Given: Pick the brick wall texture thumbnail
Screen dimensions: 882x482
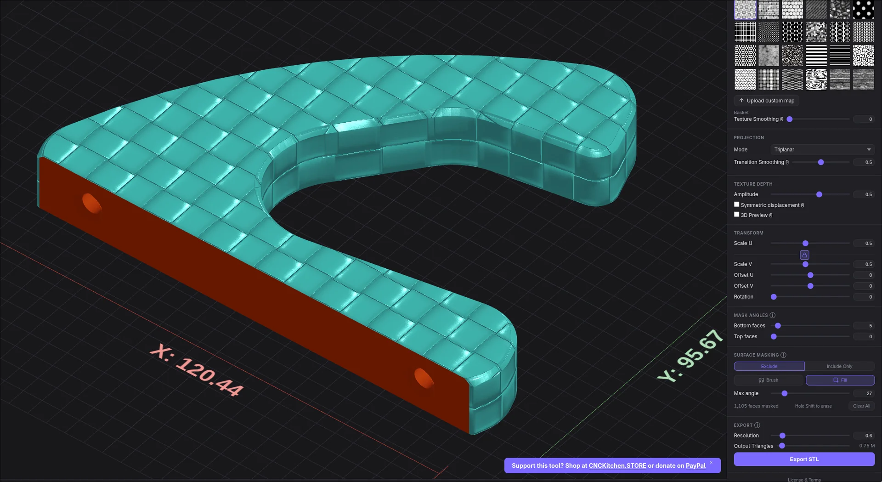Looking at the screenshot, I should (769, 10).
